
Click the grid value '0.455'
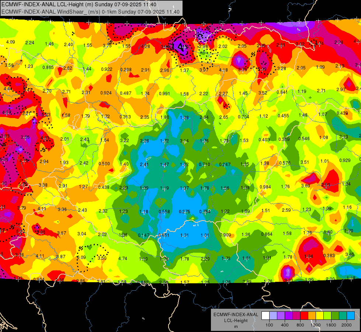[x=283, y=116]
